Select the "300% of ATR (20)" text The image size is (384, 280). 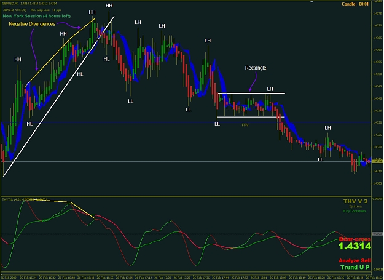pyautogui.click(x=15, y=10)
